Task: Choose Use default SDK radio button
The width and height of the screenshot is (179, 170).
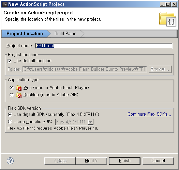Action: (10, 115)
